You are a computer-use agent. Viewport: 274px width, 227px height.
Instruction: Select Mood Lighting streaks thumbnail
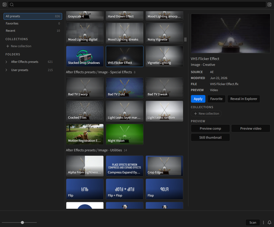(124, 33)
